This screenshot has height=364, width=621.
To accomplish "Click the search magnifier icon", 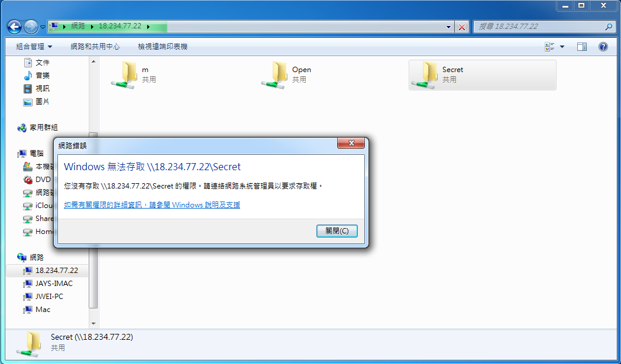I will click(x=609, y=27).
